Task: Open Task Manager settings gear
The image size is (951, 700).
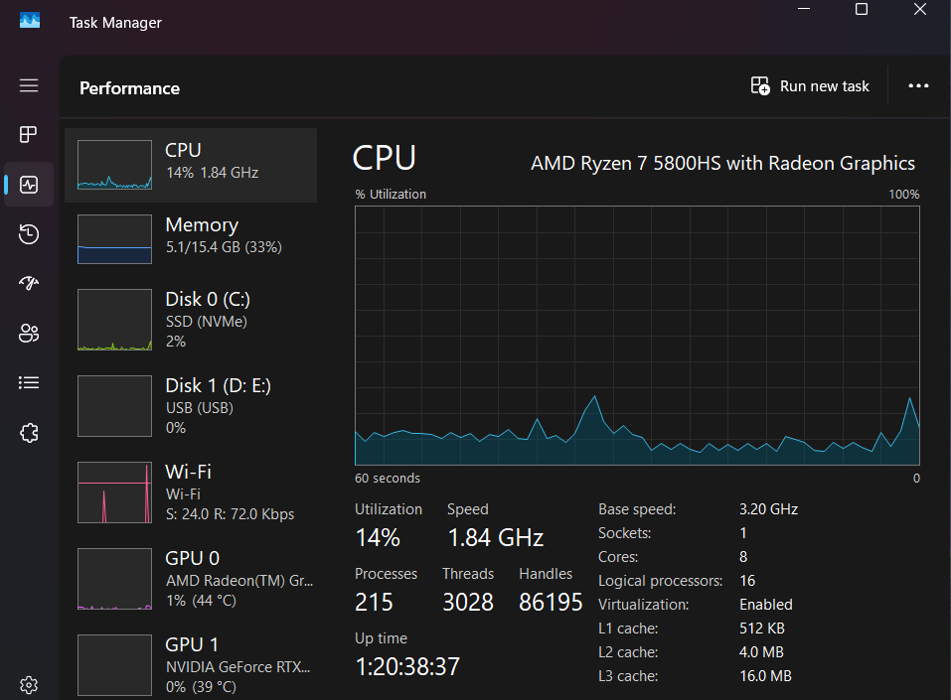Action: (29, 685)
